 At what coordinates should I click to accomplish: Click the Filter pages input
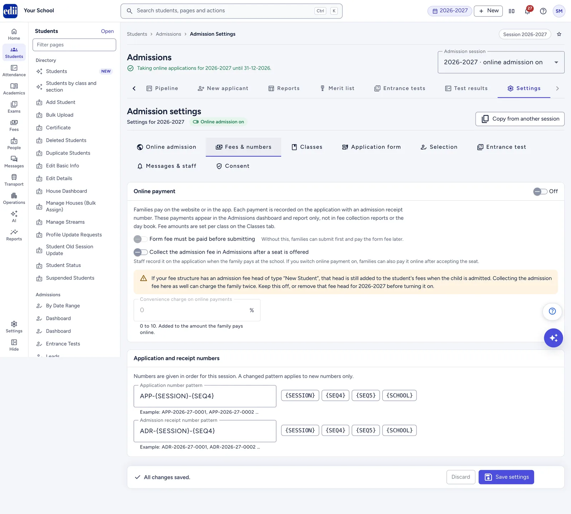point(74,45)
